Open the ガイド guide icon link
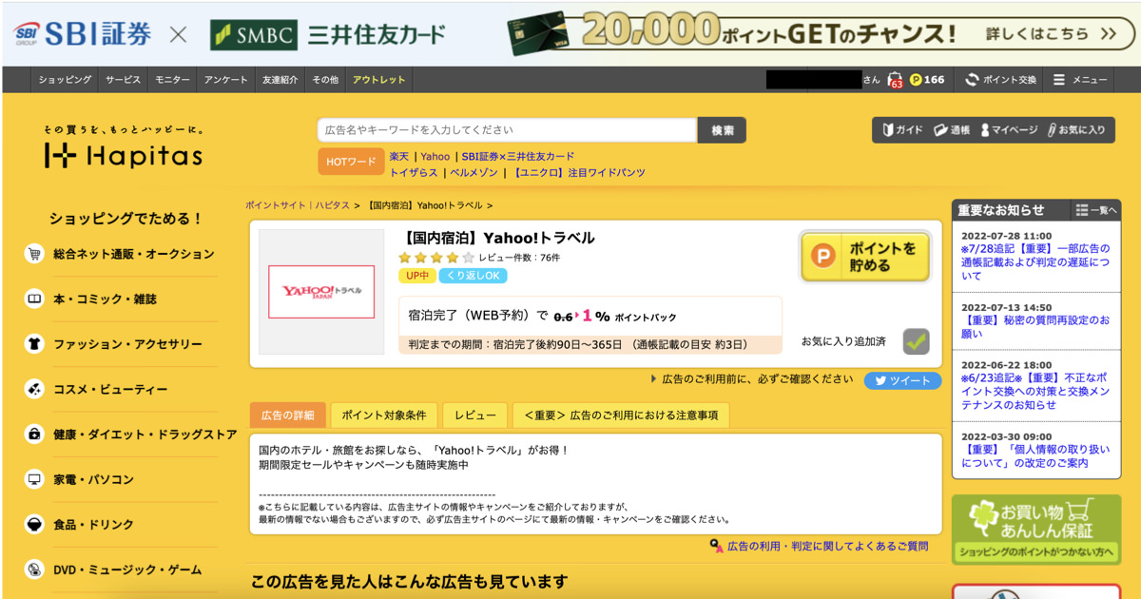Screen dimensions: 1141x599 tap(902, 130)
